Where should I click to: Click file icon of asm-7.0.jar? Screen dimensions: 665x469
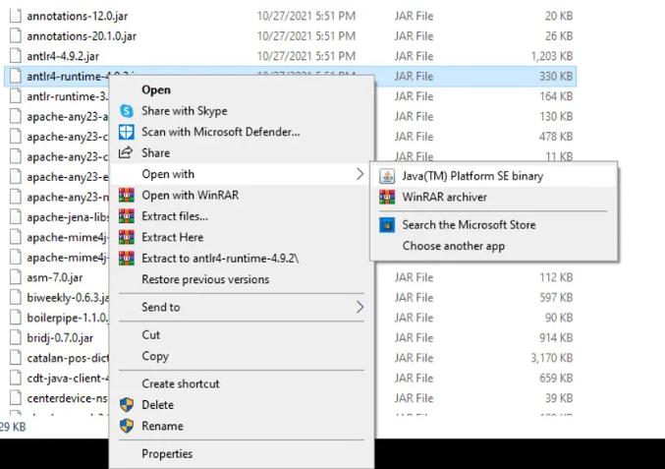tap(16, 277)
